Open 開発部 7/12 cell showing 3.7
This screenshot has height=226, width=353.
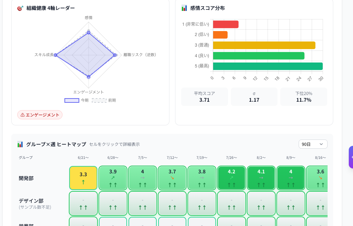pyautogui.click(x=172, y=178)
